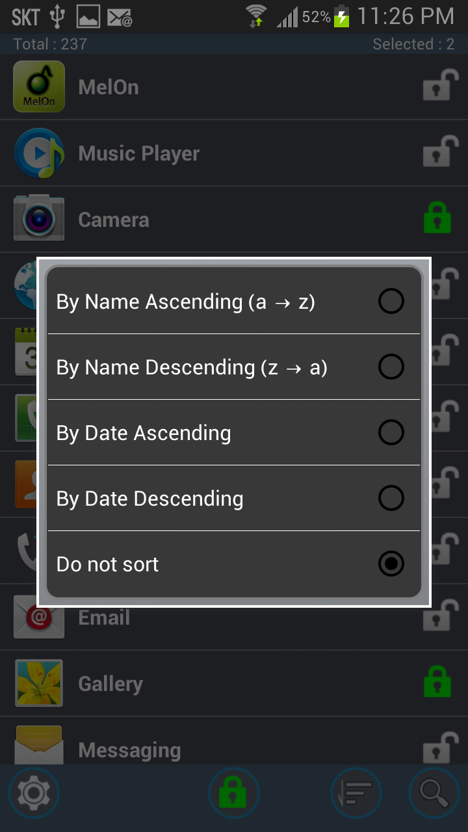Viewport: 468px width, 832px height.
Task: Tap the Wi-Fi status icon
Action: (257, 16)
